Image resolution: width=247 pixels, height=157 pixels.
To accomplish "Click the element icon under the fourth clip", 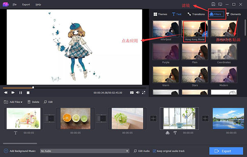I will pos(175,133).
